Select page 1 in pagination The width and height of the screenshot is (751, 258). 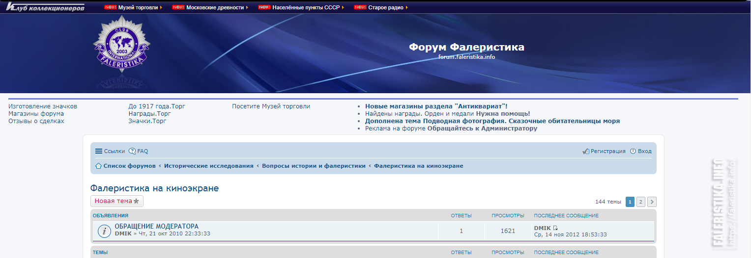coord(630,202)
